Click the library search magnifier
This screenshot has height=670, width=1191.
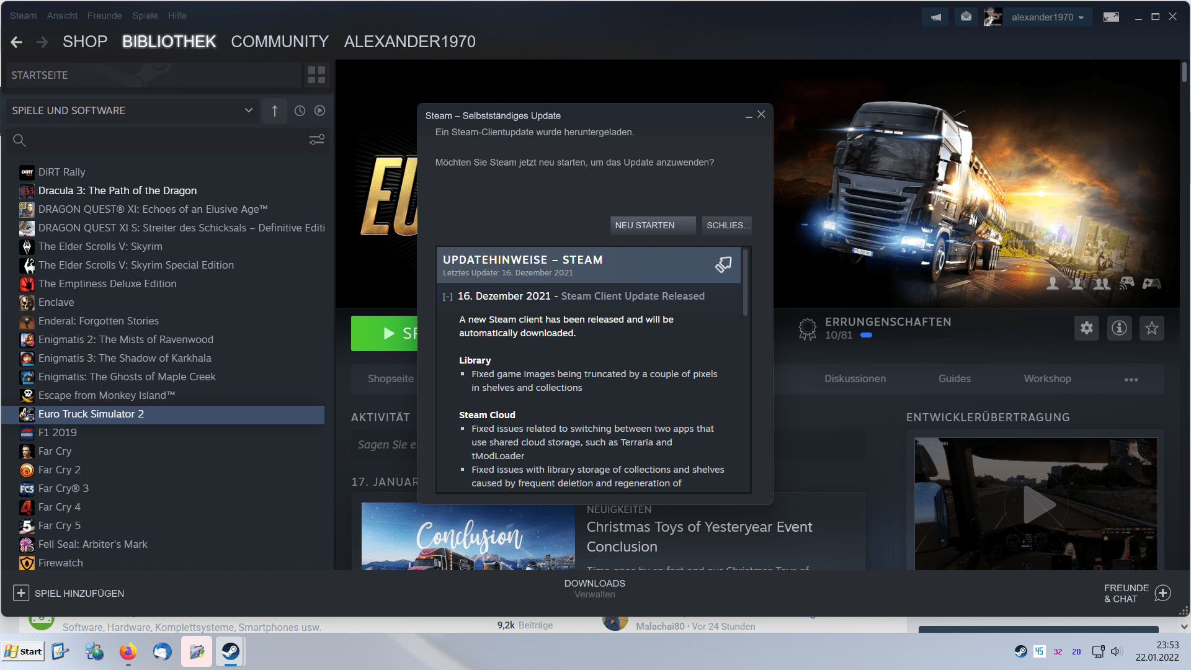[x=19, y=140]
